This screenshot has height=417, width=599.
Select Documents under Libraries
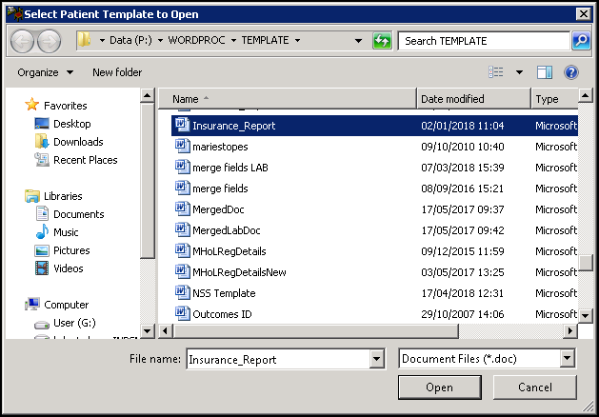79,214
